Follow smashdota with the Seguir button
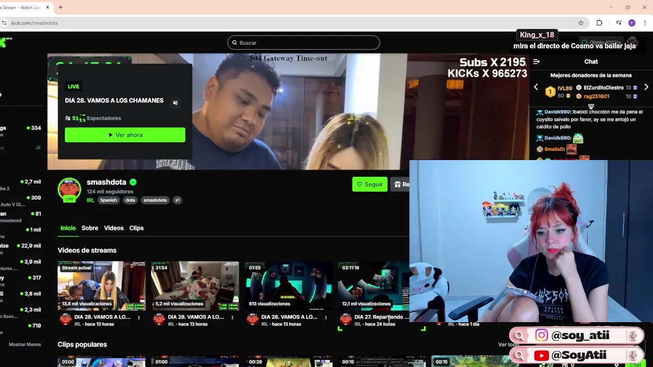This screenshot has height=367, width=653. (x=370, y=185)
